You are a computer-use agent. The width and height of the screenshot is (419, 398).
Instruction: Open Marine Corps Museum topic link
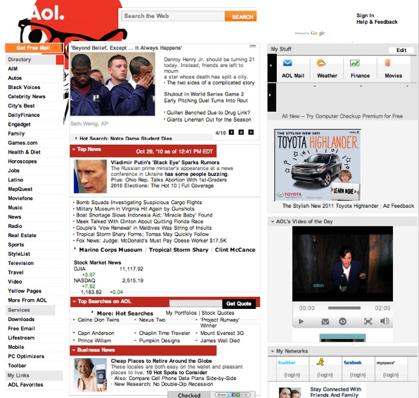tap(111, 250)
